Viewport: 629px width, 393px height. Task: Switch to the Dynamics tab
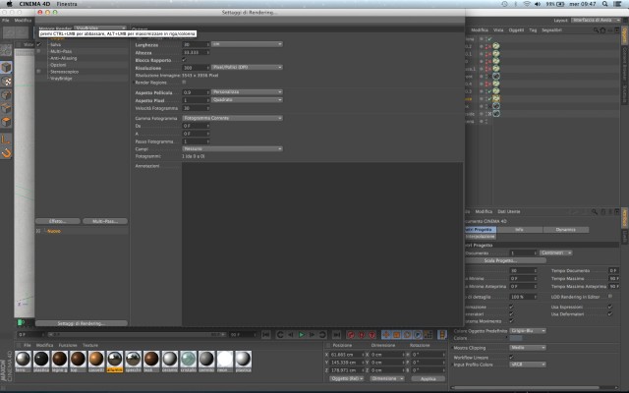pyautogui.click(x=566, y=230)
